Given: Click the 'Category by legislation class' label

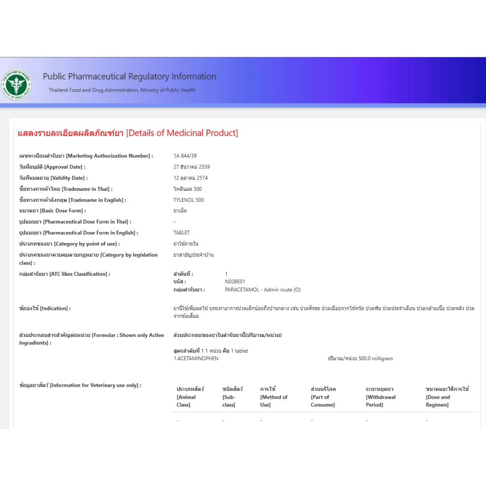Looking at the screenshot, I should coord(88,259).
